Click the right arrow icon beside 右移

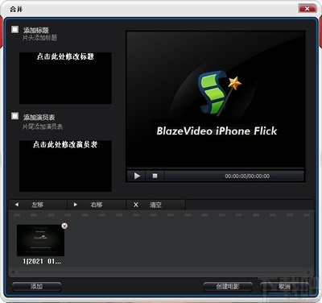coord(76,205)
